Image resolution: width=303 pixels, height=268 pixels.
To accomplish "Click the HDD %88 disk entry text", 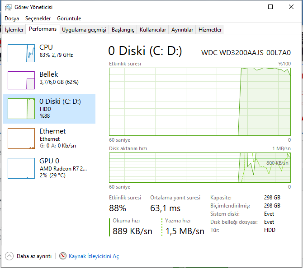I will click(x=45, y=112).
